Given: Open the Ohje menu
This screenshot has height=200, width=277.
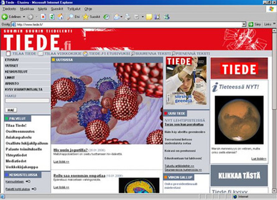Looking at the screenshot, I should (x=88, y=9).
